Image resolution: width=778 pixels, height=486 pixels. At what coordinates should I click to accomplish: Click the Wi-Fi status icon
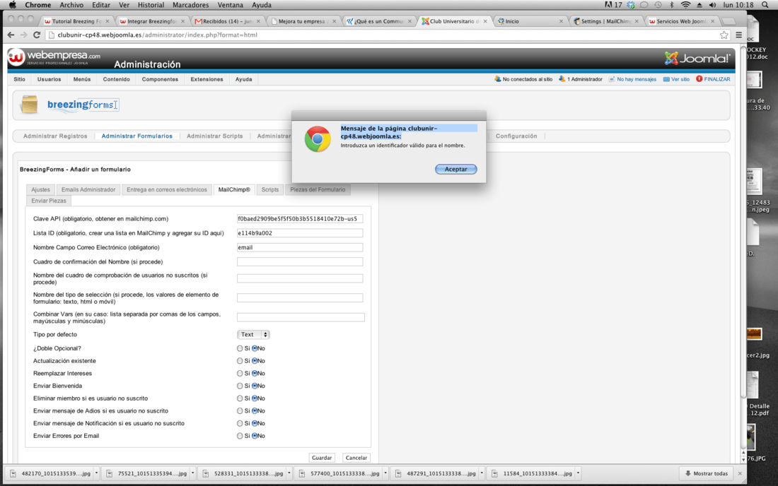tap(686, 5)
